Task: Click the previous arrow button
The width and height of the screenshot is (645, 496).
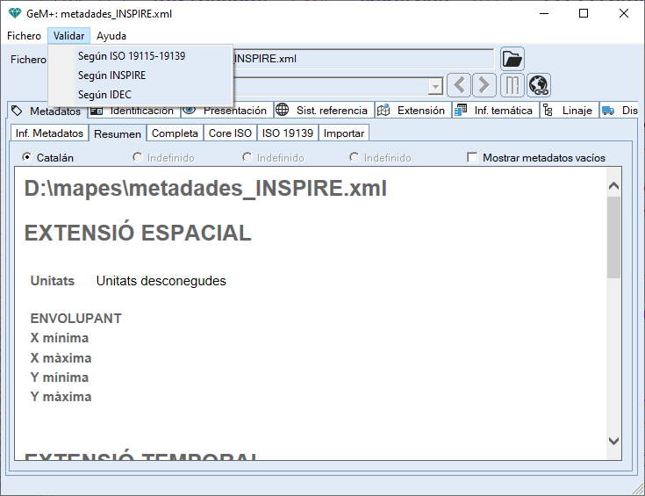Action: (x=459, y=85)
